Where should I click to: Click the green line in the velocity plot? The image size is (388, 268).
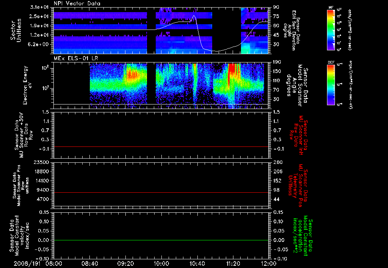pyautogui.click(x=161, y=240)
